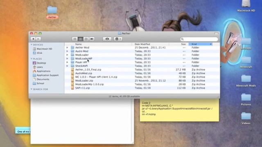The height and width of the screenshot is (147, 262).
Task: Click the blue 'One of my' sticky note
Action: pos(23,131)
